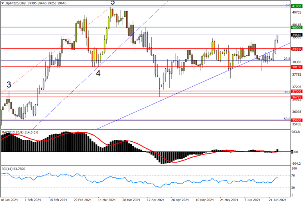Viewport: 305px width, 203px height.
Task: Select the Japan225,Daily chart title
Action: click(15, 3)
